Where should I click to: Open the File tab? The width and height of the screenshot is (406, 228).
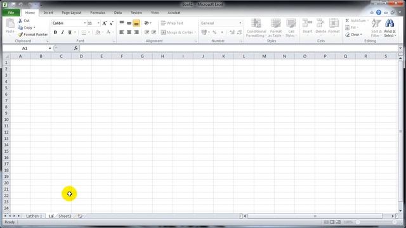click(x=11, y=13)
